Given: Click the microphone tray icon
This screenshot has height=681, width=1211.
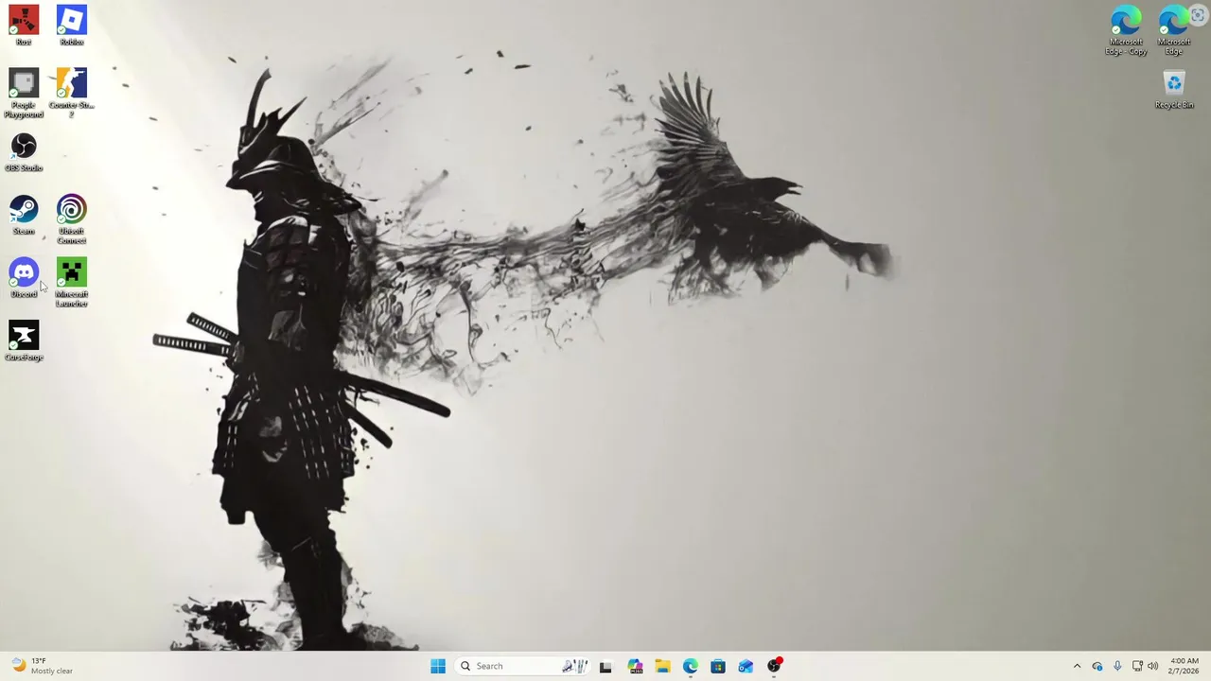Looking at the screenshot, I should pyautogui.click(x=1117, y=666).
